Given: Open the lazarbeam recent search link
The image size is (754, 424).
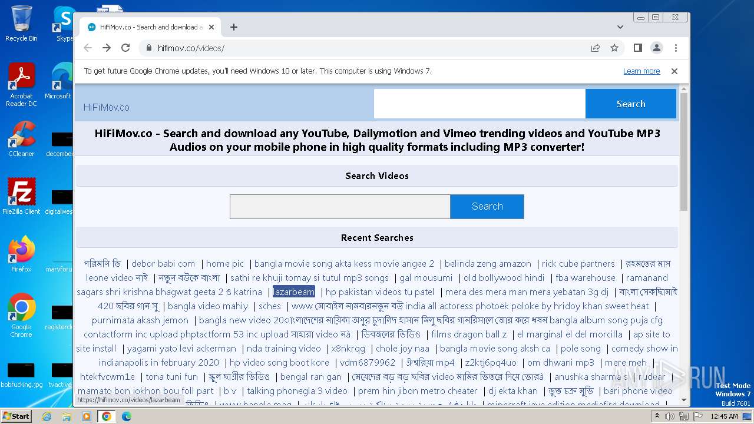Looking at the screenshot, I should coord(294,292).
